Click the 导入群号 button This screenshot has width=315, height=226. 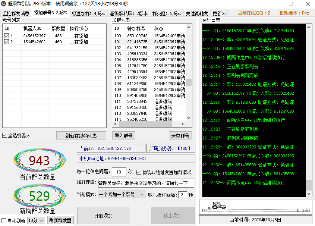[x=123, y=135]
